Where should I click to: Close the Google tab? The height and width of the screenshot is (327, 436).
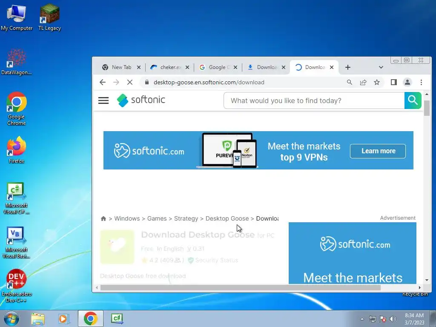[235, 67]
